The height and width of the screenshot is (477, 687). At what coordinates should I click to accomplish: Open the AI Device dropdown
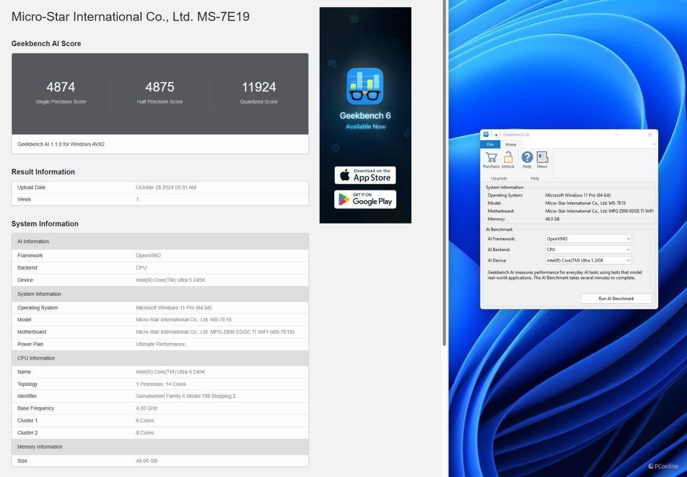628,260
